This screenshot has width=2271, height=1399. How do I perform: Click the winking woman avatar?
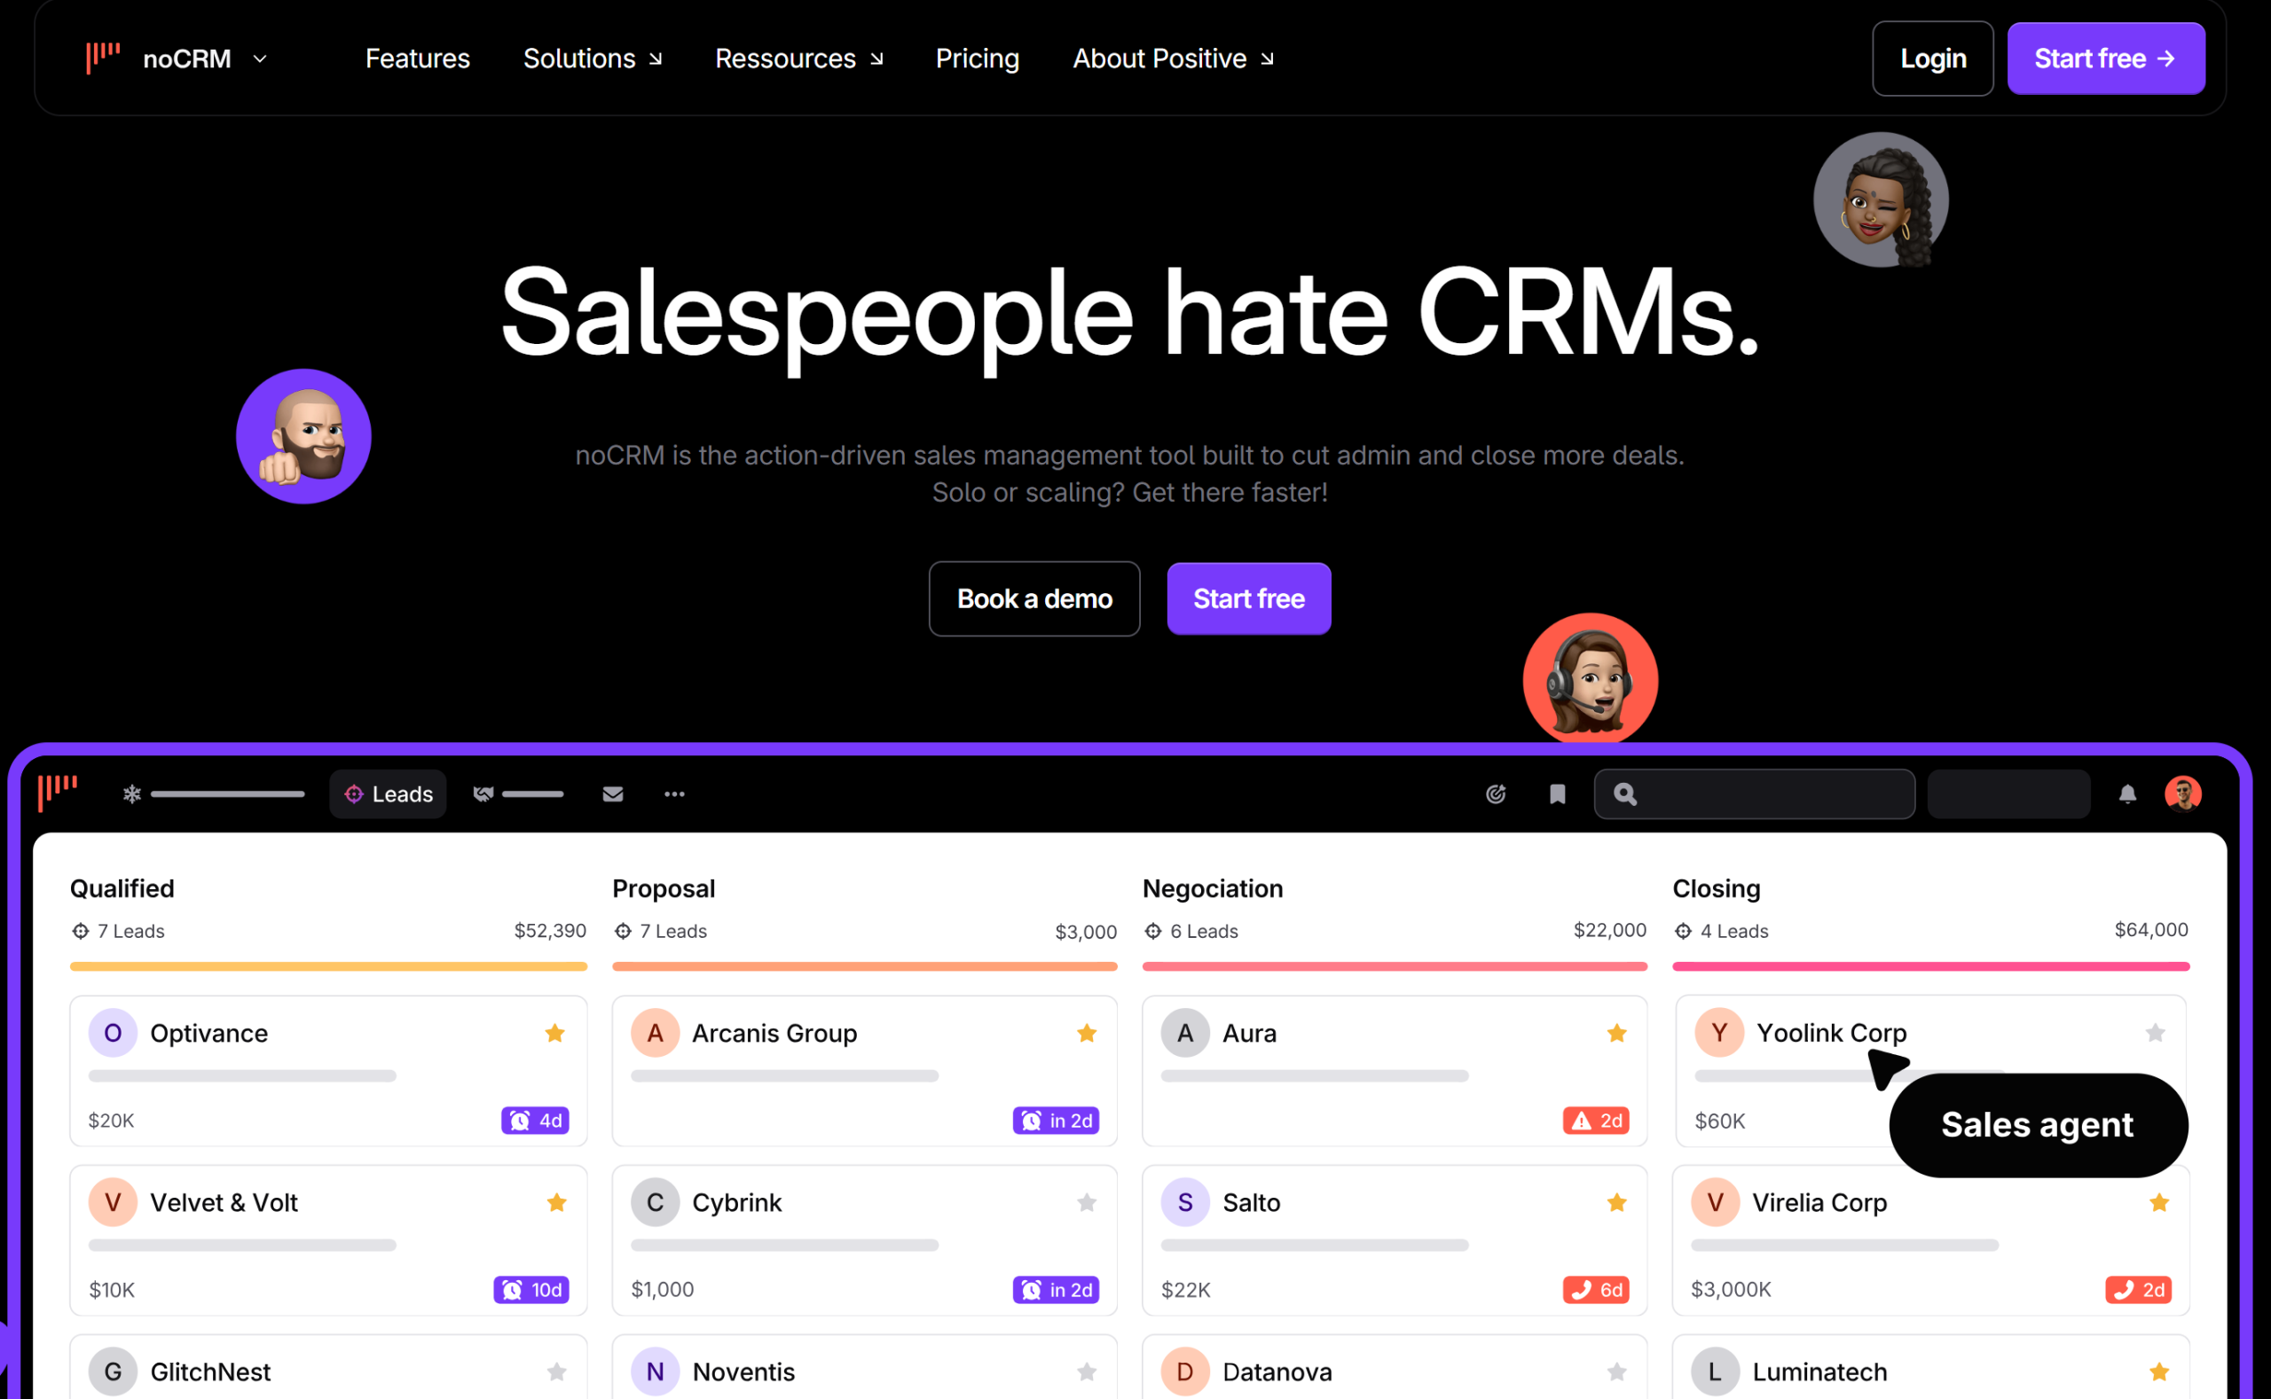click(x=1881, y=199)
